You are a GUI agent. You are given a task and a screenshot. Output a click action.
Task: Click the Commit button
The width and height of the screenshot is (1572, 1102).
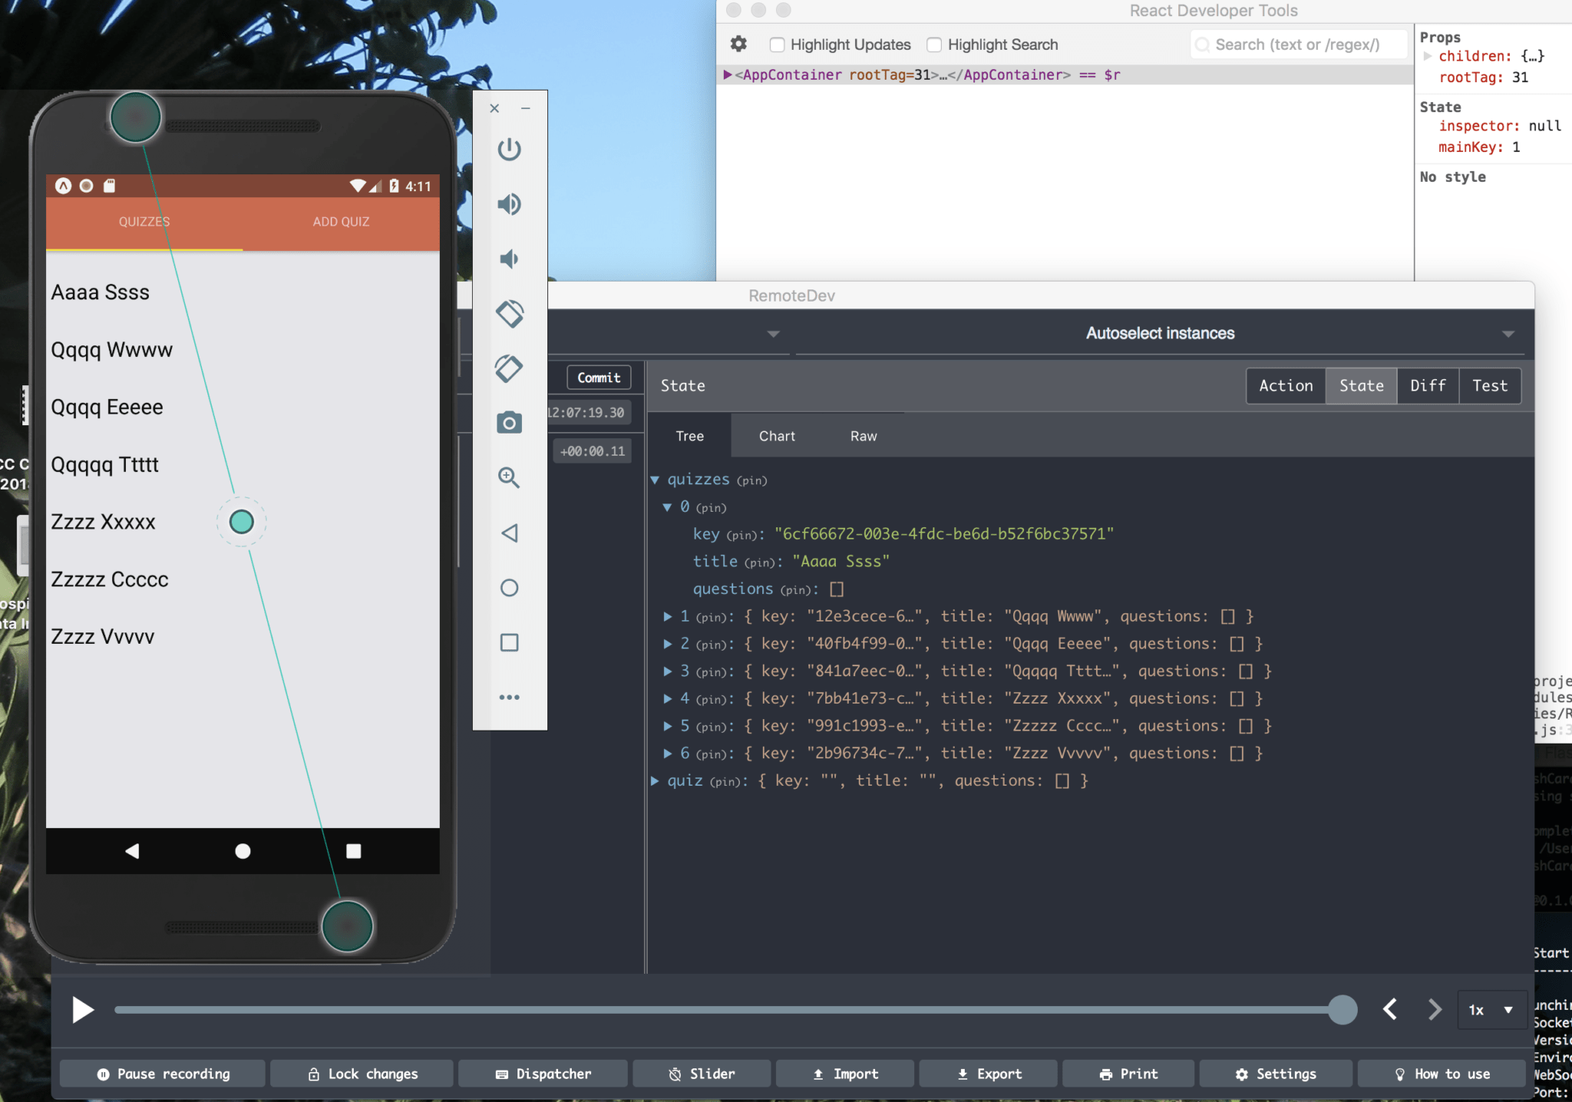tap(599, 378)
